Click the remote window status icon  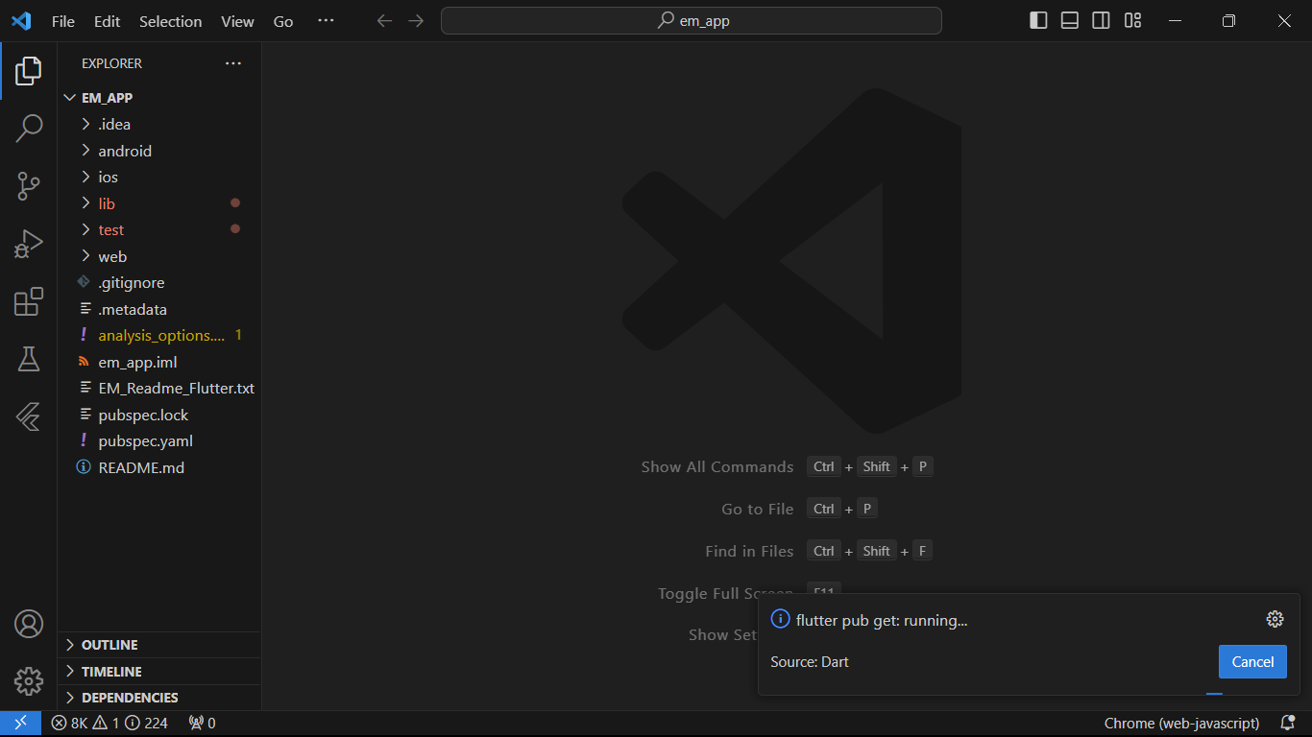[x=20, y=723]
